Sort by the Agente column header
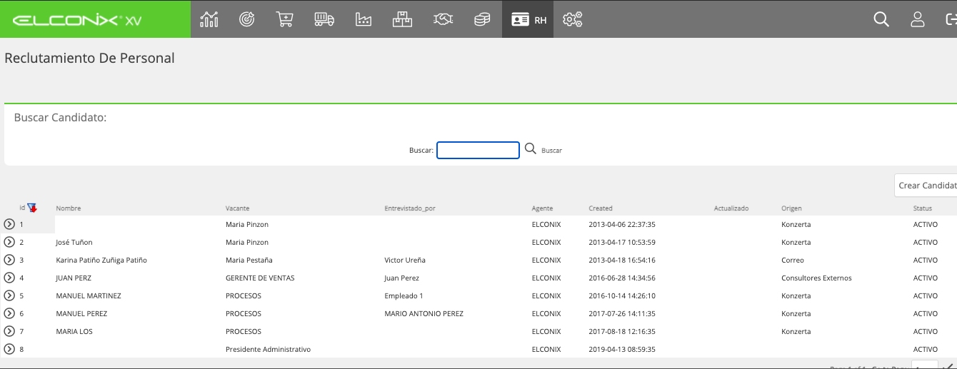Viewport: 957px width, 369px height. click(542, 208)
